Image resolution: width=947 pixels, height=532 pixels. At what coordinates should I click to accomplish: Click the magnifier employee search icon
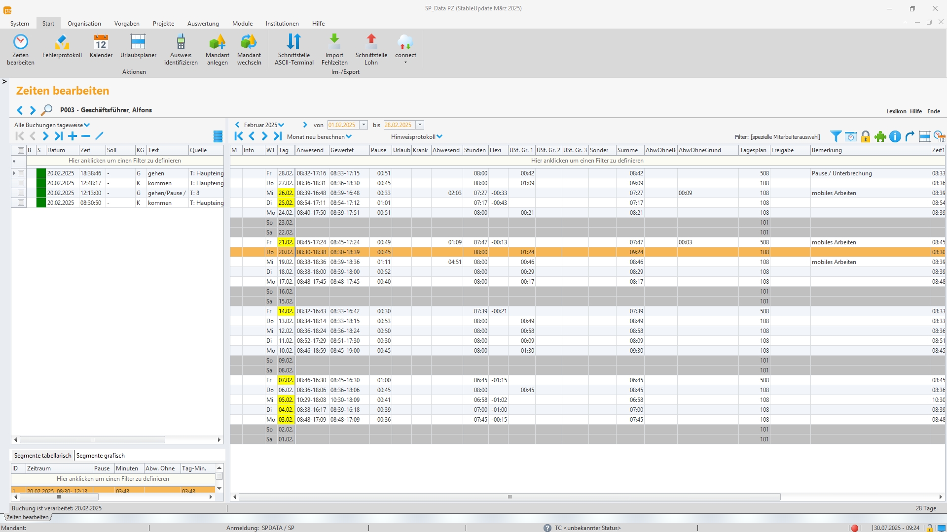point(46,110)
